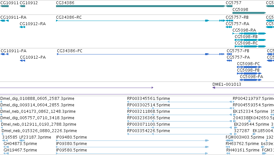Select the CG5757-PA protein label

pyautogui.click(x=238, y=57)
